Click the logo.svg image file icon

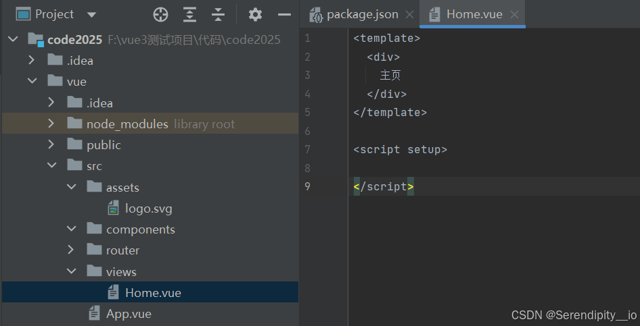(x=113, y=208)
